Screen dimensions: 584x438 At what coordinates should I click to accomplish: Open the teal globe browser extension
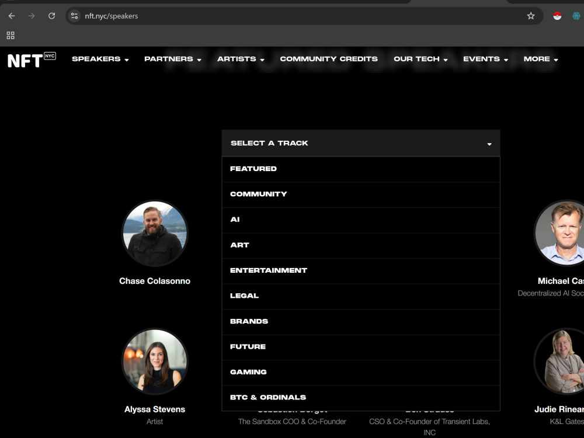[x=576, y=16]
